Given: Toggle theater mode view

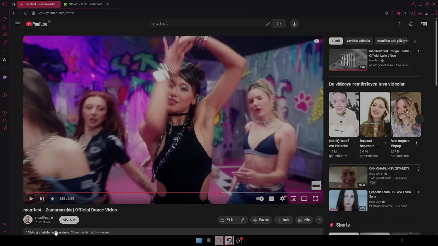Looking at the screenshot, I should [304, 199].
